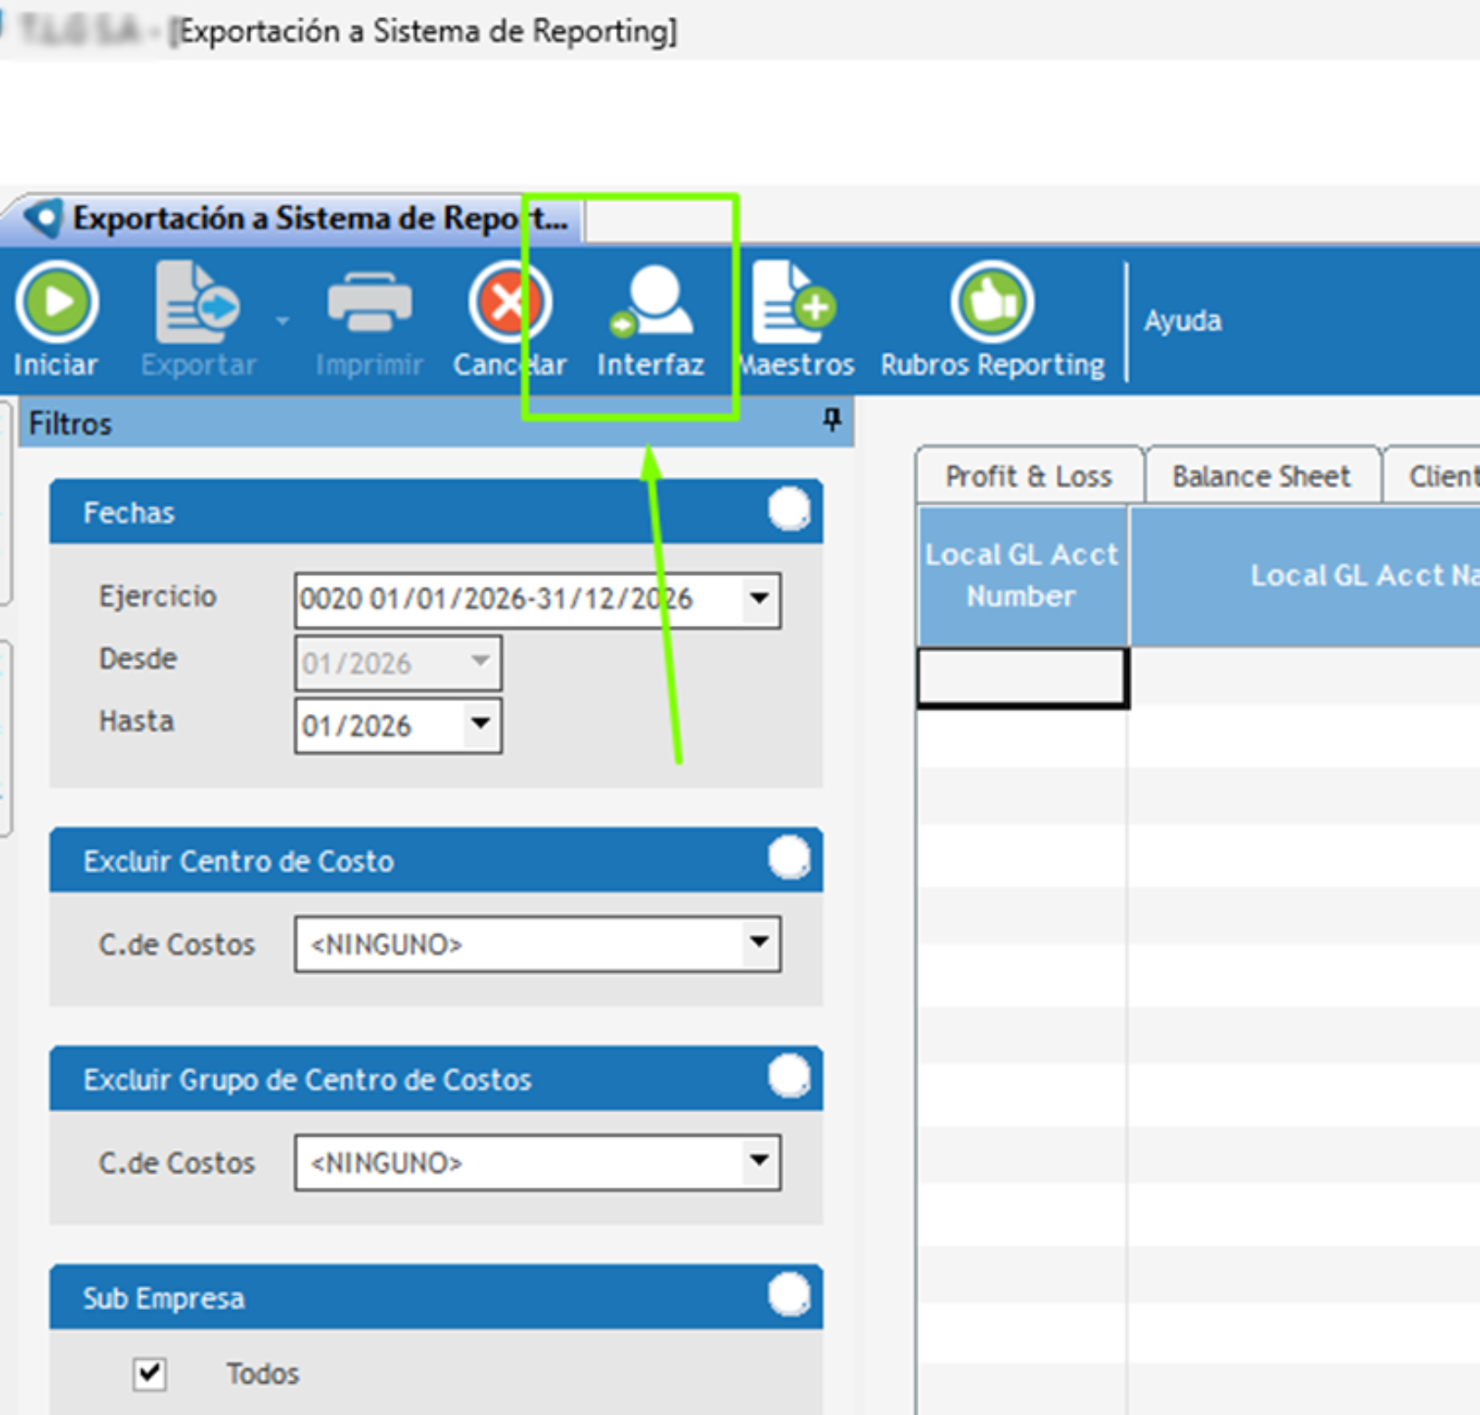Open the Interfaz user icon
The image size is (1480, 1415).
tap(651, 302)
